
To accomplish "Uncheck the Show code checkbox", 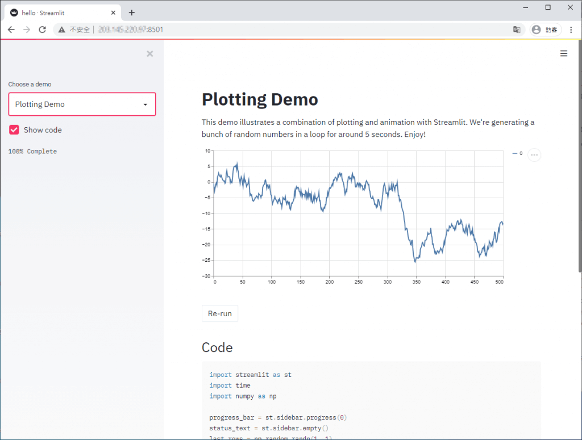I will click(x=14, y=130).
